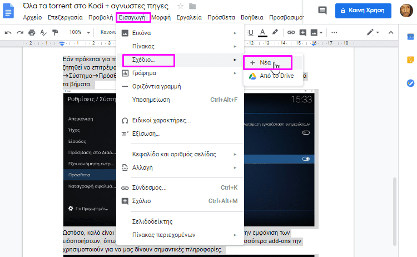Open the editing mode pencil dropdown
Screen dimensions: 417x257
tap(373, 32)
